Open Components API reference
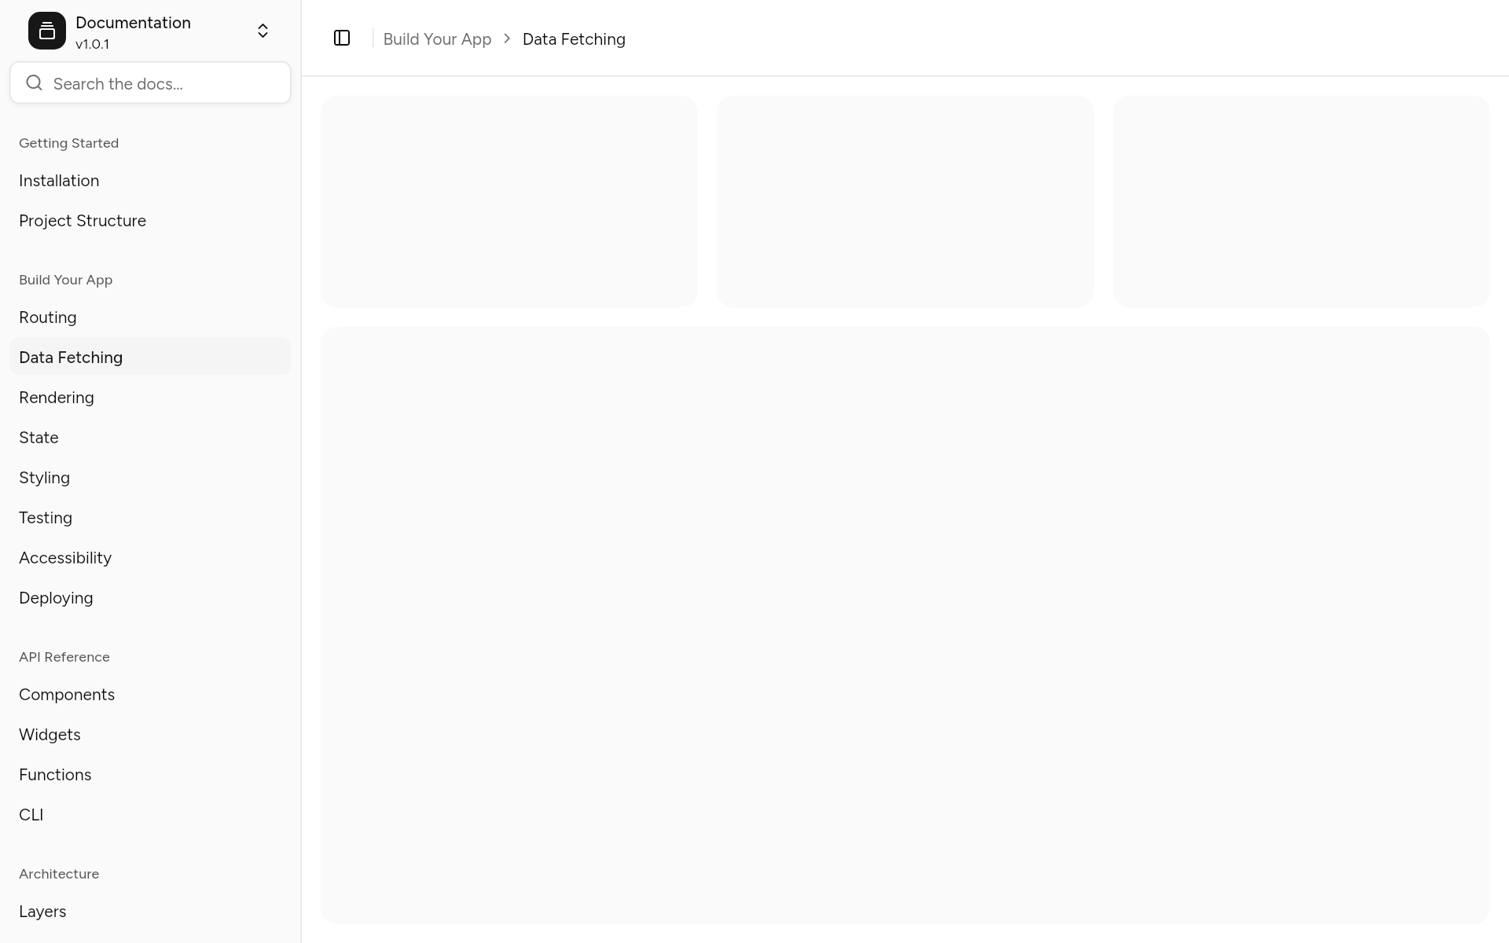Viewport: 1509px width, 943px height. (x=150, y=695)
